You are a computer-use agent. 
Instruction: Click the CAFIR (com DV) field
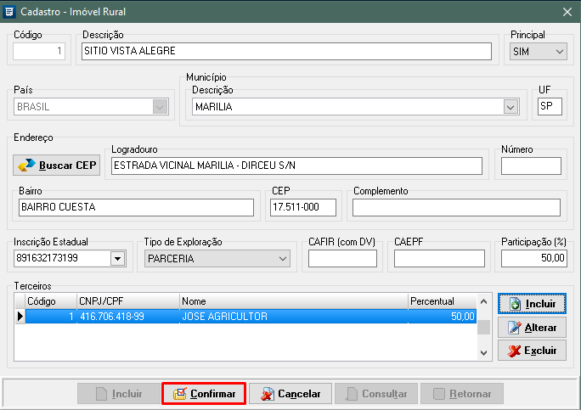pyautogui.click(x=342, y=258)
